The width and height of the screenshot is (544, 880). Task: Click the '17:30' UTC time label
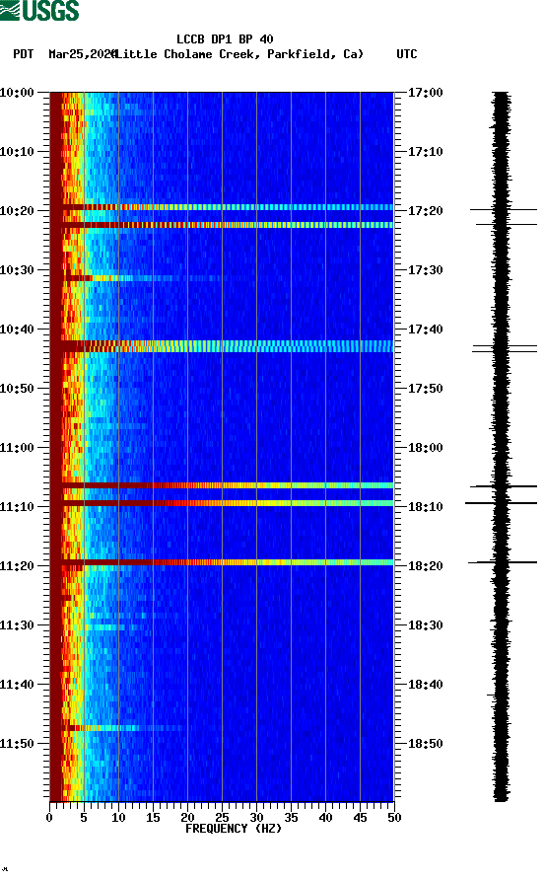click(425, 270)
